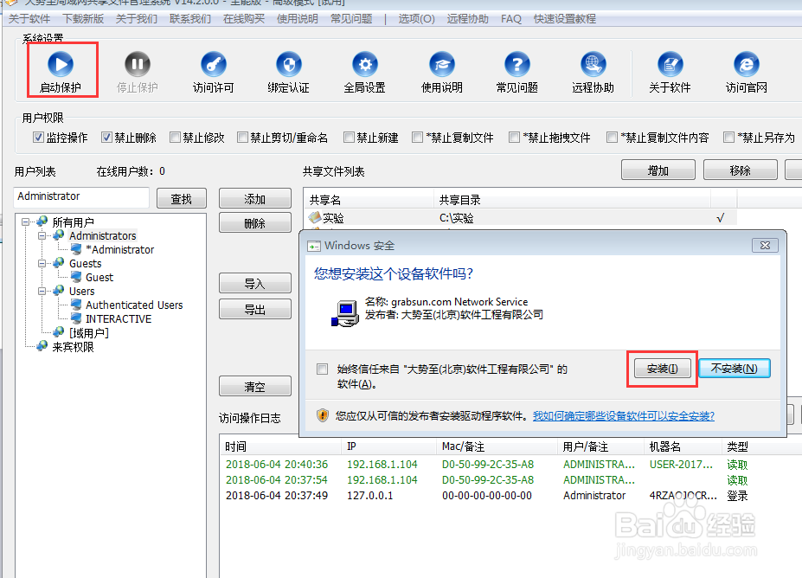Screen dimensions: 802x578
Task: Open 访问官网 browser icon
Action: click(x=747, y=64)
